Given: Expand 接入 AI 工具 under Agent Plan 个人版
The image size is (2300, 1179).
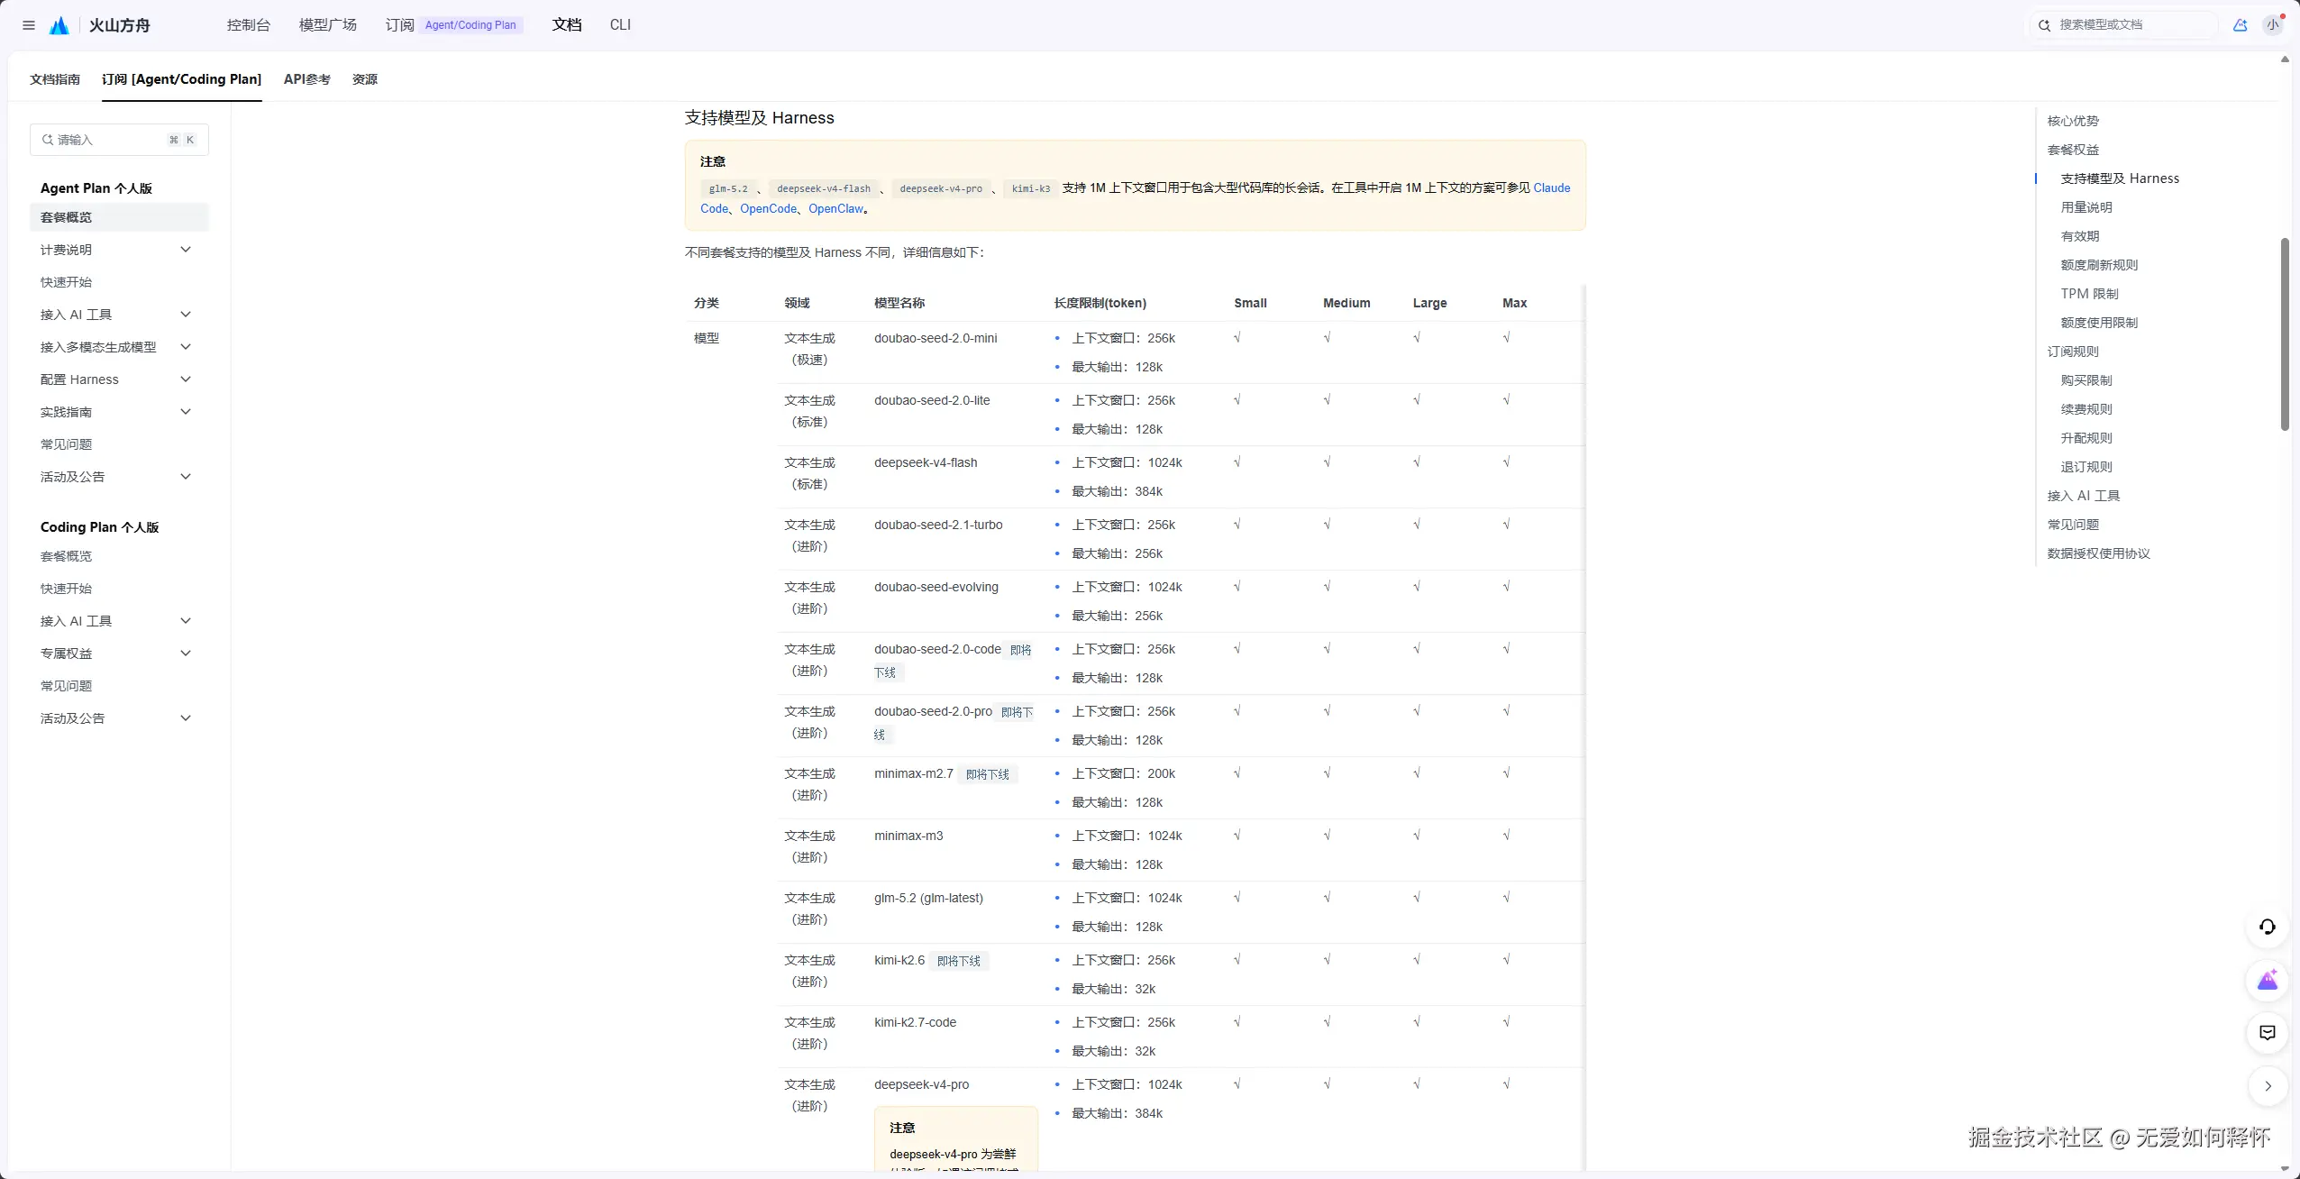Looking at the screenshot, I should click(x=186, y=315).
